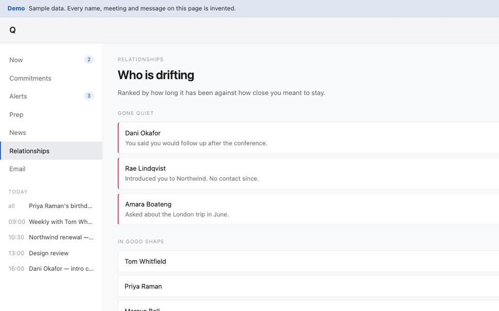Click 'Asked about the London trip' note
The image size is (499, 311).
[x=177, y=214]
